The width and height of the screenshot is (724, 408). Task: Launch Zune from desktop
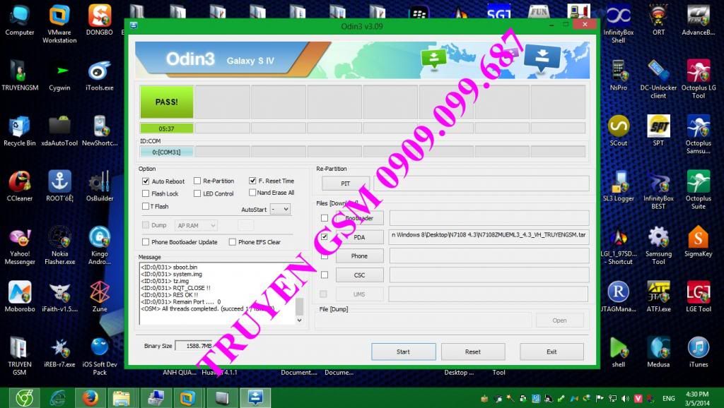(x=99, y=297)
